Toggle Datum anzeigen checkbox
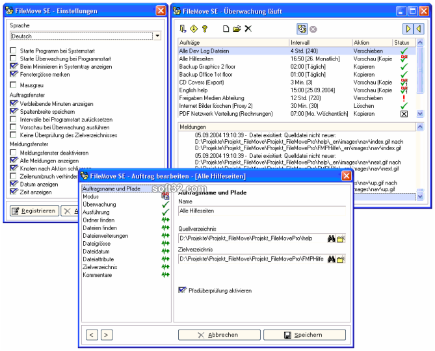Image resolution: width=435 pixels, height=351 pixels. coord(13,184)
